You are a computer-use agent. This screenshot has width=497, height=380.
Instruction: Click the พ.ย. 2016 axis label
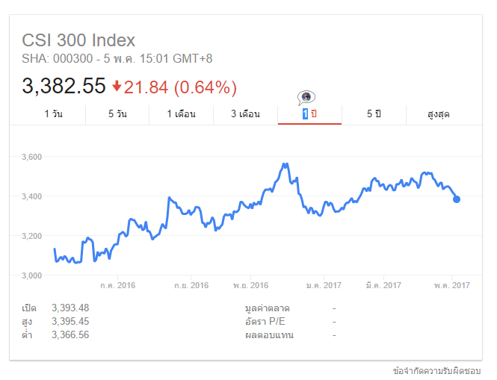[x=250, y=285]
